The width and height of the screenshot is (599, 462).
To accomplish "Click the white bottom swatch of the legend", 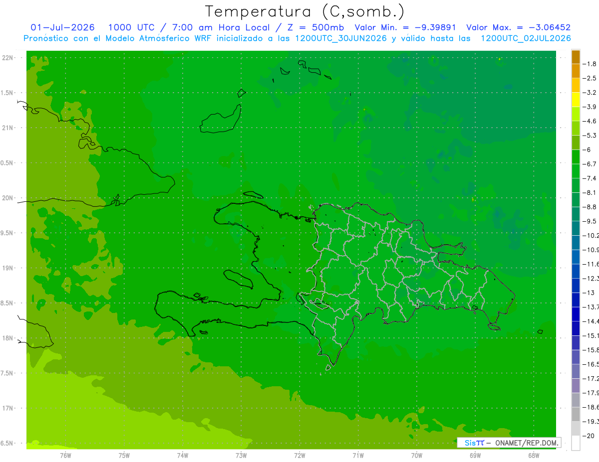I will (x=576, y=443).
